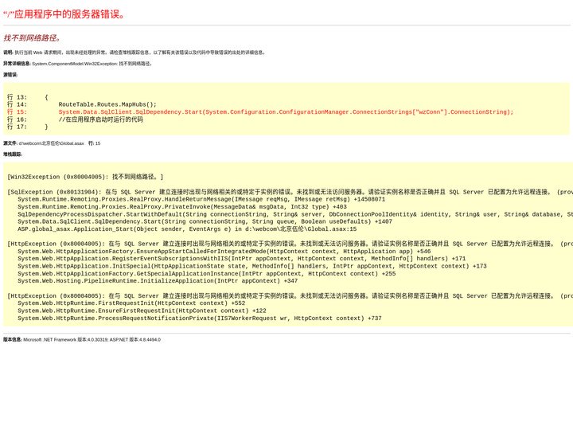
Task: Click RegisterEventSubscriptionsWithIIS stack frame
Action: [x=242, y=259]
